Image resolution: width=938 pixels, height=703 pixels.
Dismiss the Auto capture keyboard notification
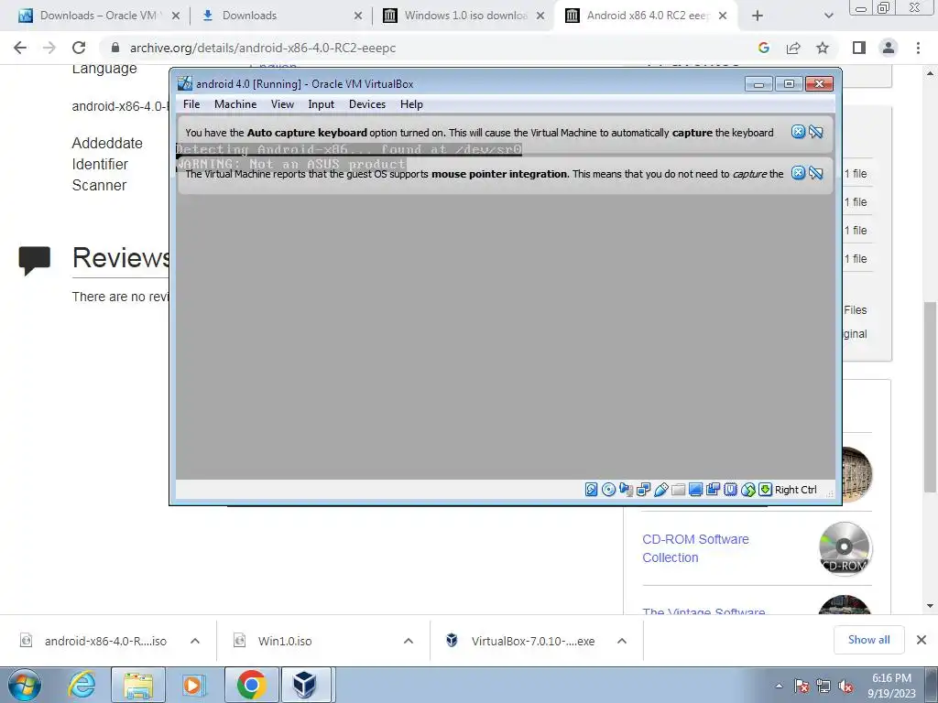[x=798, y=132]
